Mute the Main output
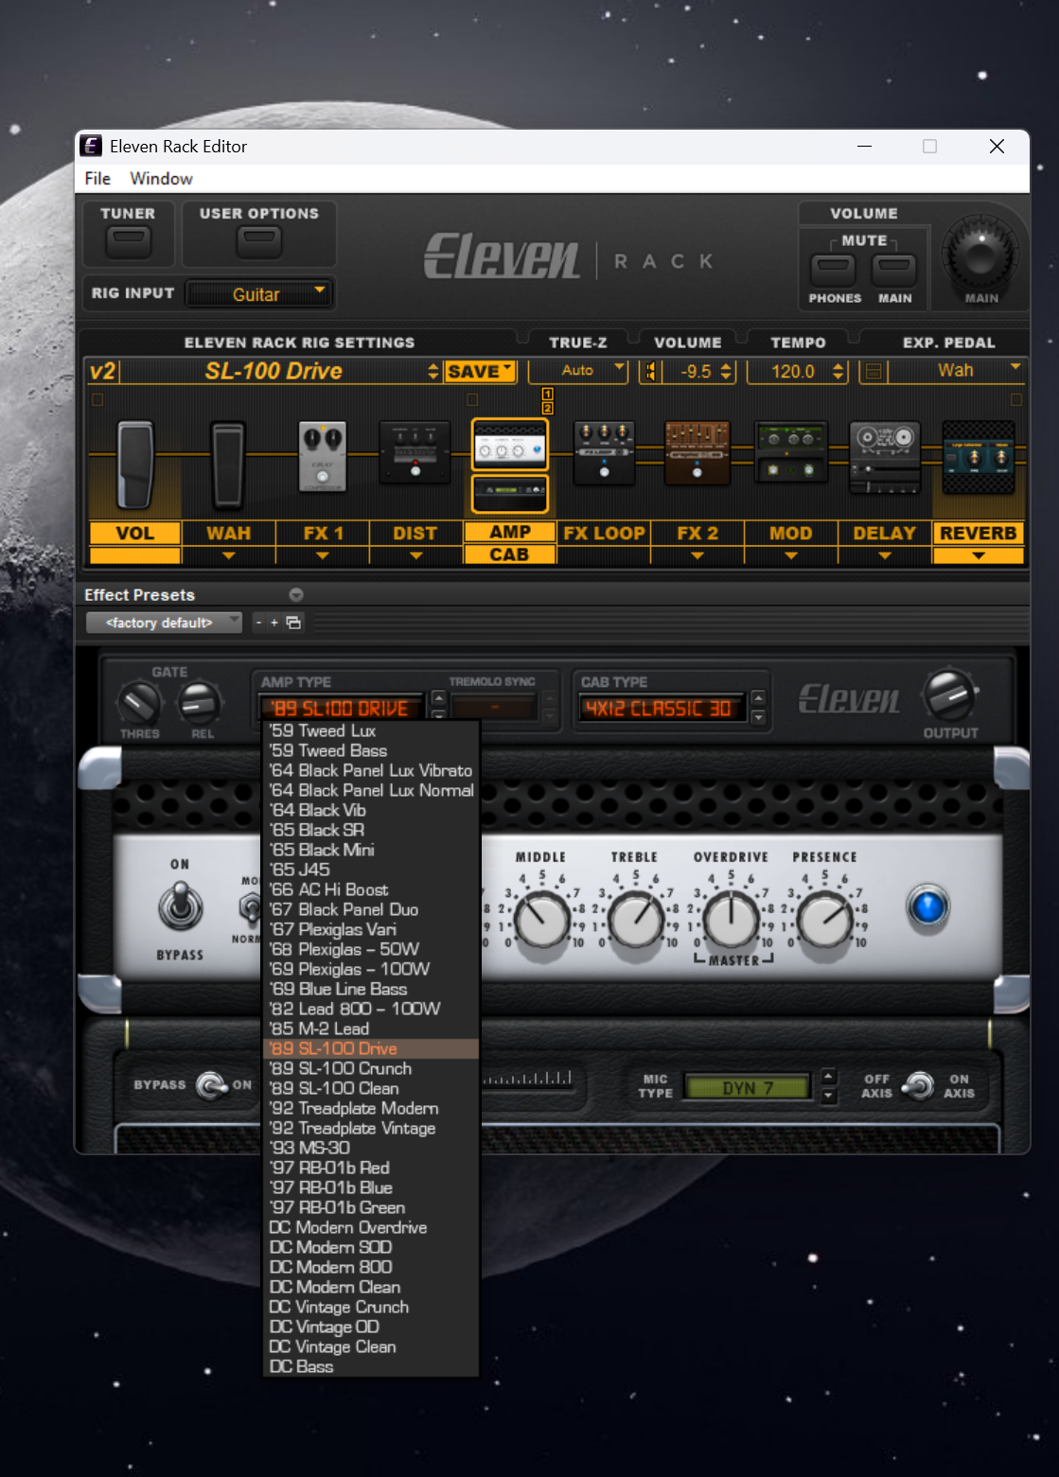This screenshot has height=1477, width=1059. click(x=894, y=271)
